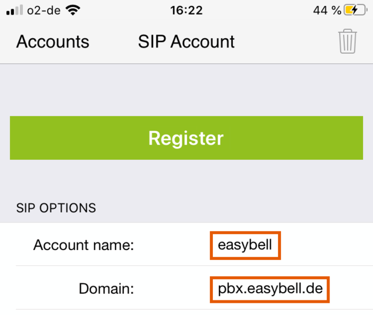The image size is (373, 315).
Task: Tap the empty gray area above Register
Action: point(186,89)
